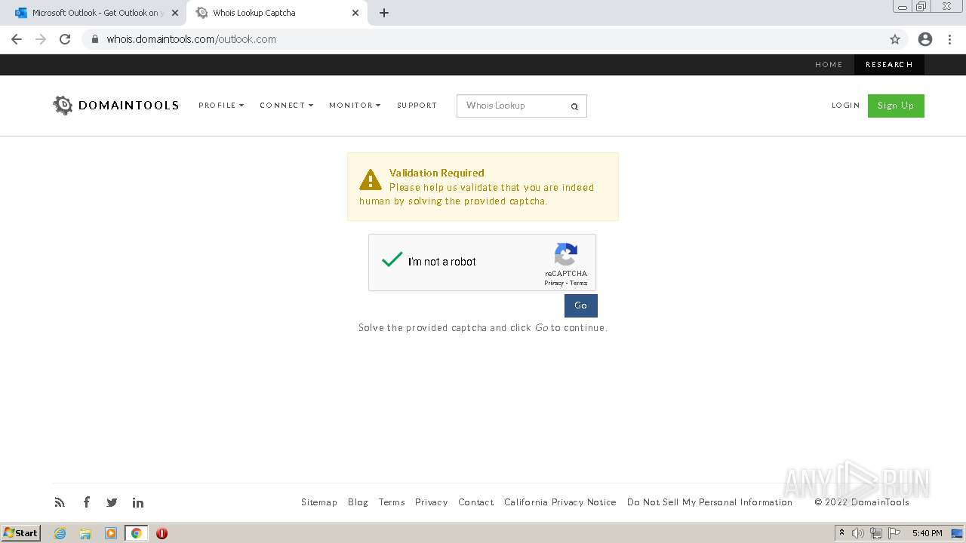Open the footer Terms link
This screenshot has height=543, width=966.
392,502
